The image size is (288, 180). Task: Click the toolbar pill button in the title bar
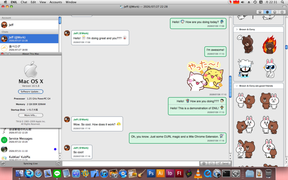click(284, 7)
